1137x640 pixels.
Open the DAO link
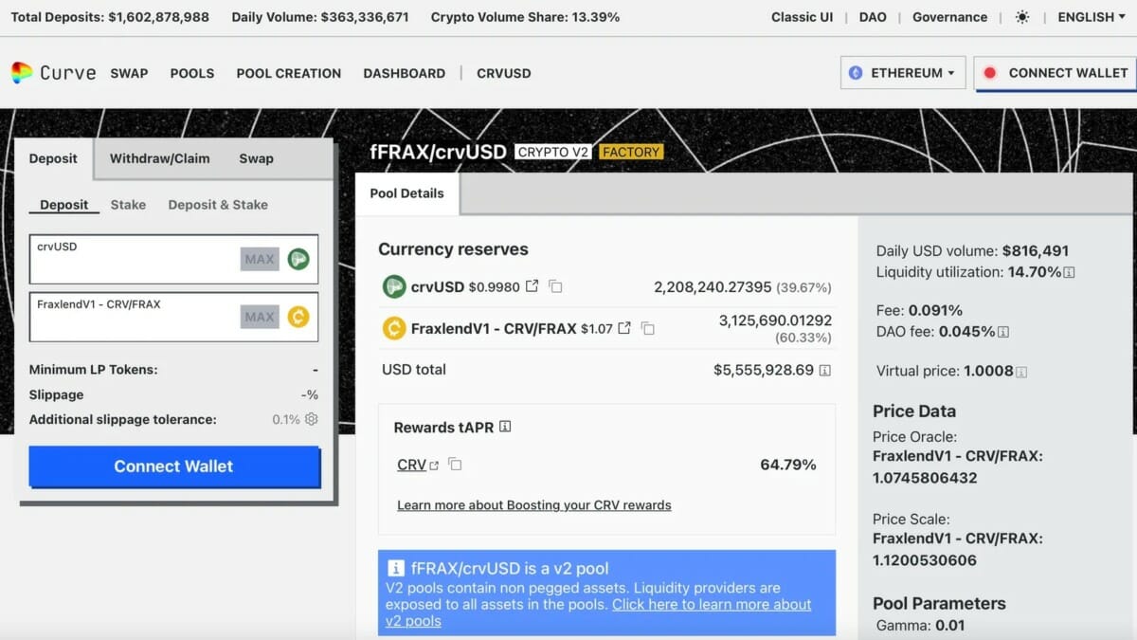pos(873,17)
